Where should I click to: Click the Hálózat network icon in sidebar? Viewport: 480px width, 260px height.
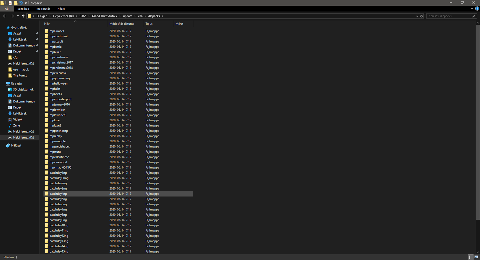pyautogui.click(x=8, y=145)
